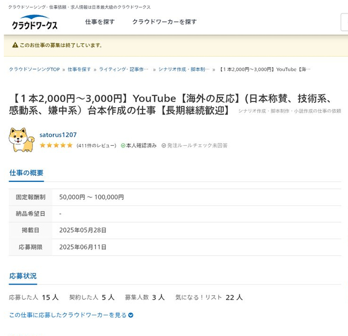Go to クラウドソーシングTOP breadcrumb
Viewport: 348px width, 336px height.
coord(34,69)
